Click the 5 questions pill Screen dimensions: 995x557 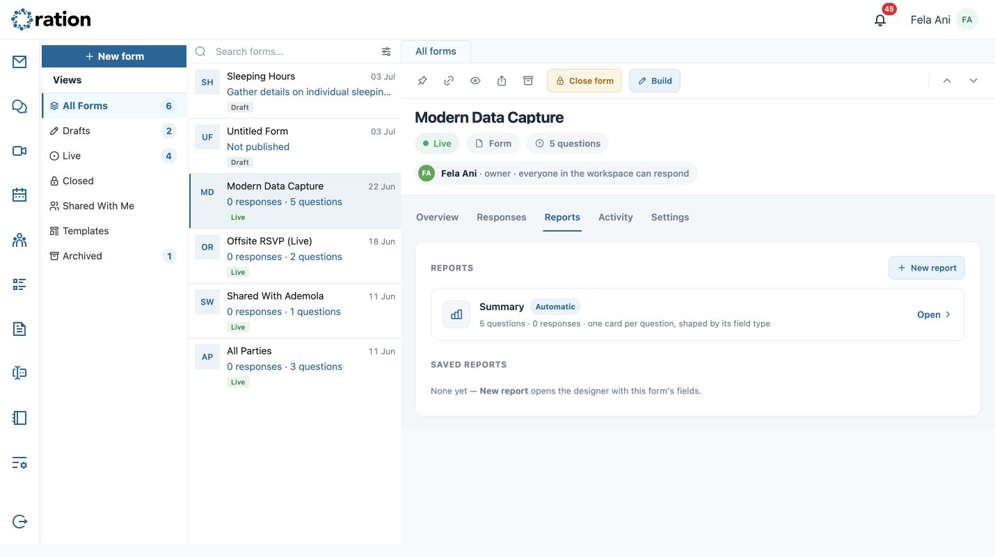coord(568,143)
